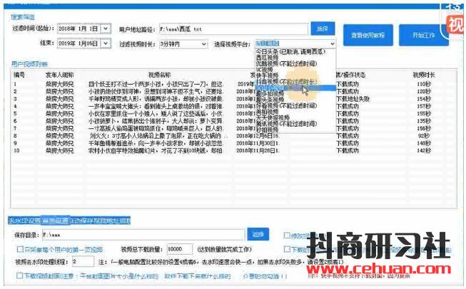This screenshot has height=289, width=466.
Task: Click the highlighted blue platform list option
Action: pyautogui.click(x=295, y=88)
